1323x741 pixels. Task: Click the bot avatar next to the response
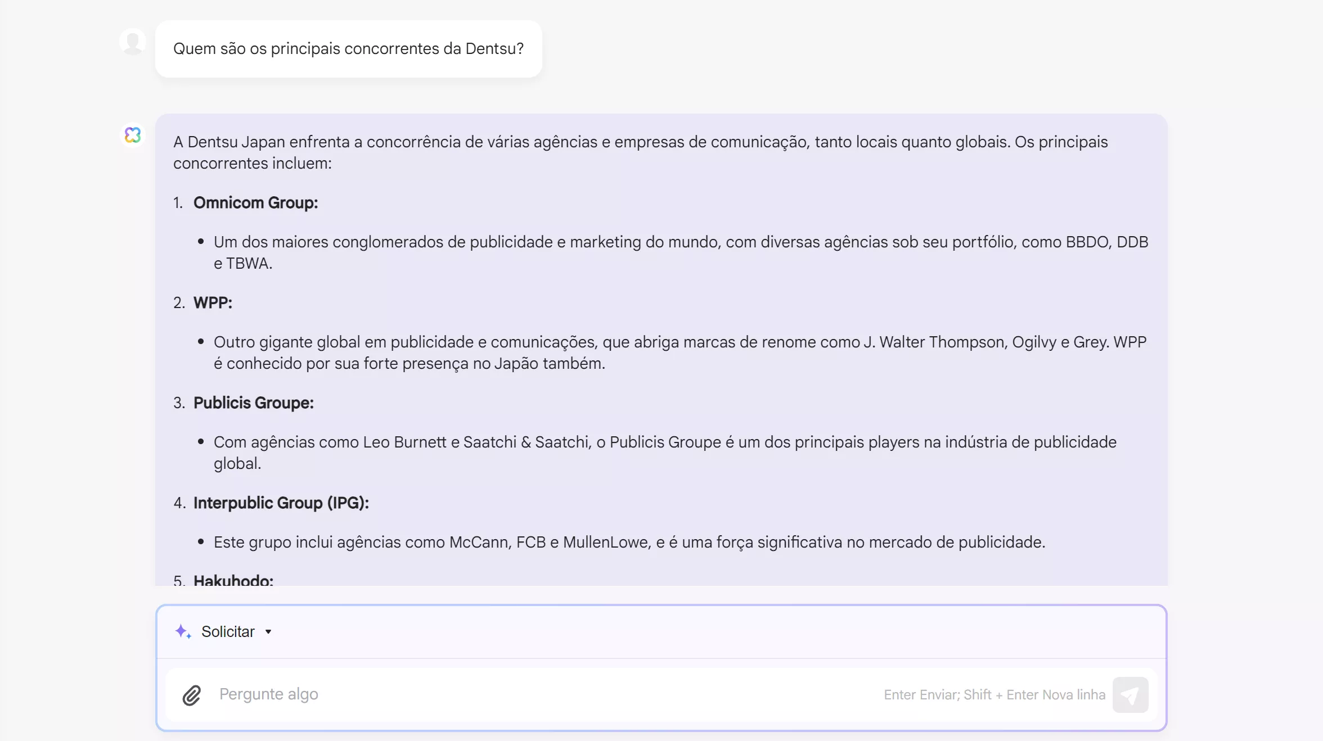click(133, 135)
